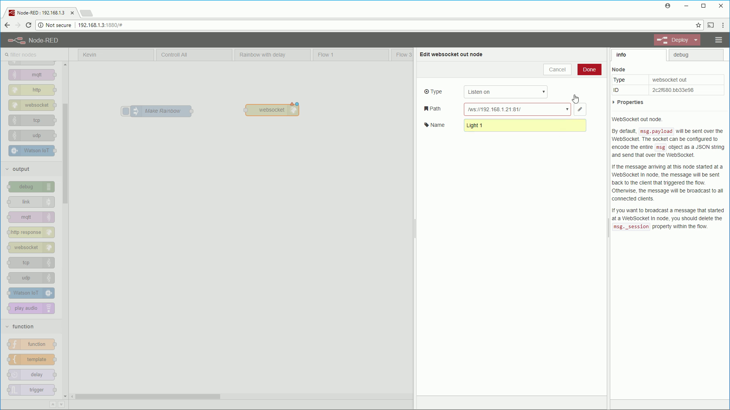Screen dimensions: 730x410
Task: Click the Not secure site info indicator
Action: pyautogui.click(x=55, y=25)
